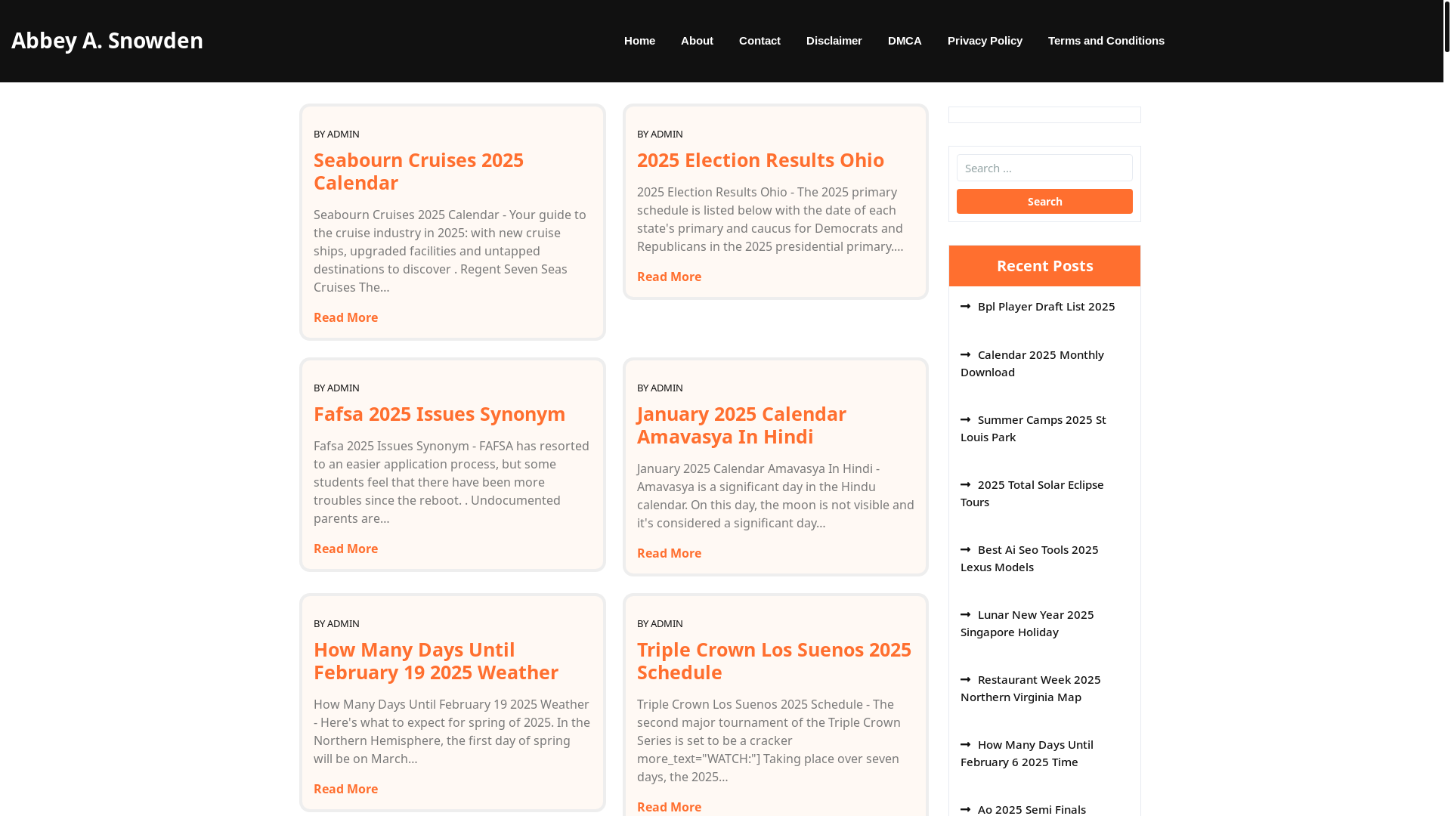Click arrow icon beside Bpl Player Draft List
Viewport: 1451px width, 816px height.
(x=965, y=306)
